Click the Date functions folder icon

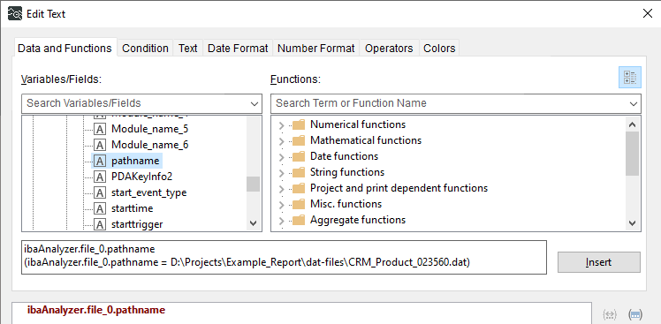pyautogui.click(x=299, y=156)
